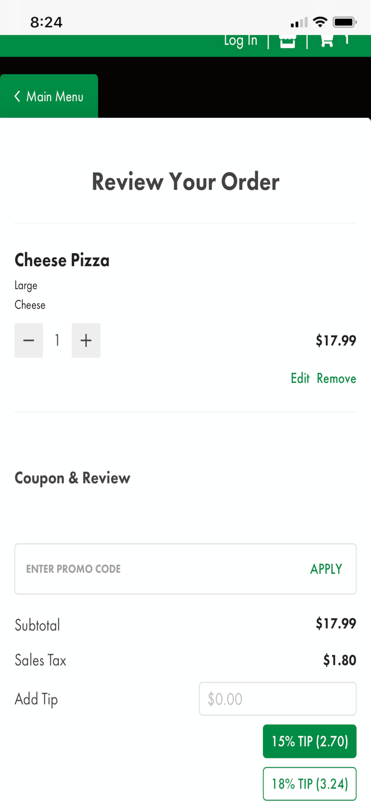Tap the quantity value between steppers
This screenshot has width=371, height=803.
click(x=57, y=340)
